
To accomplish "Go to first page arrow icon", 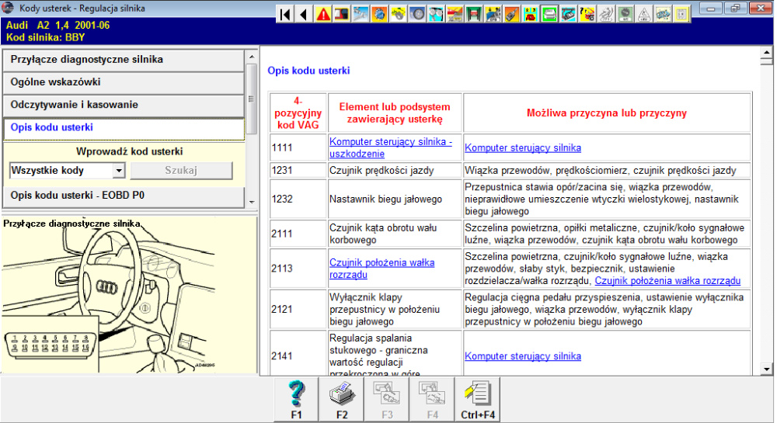I will click(285, 14).
